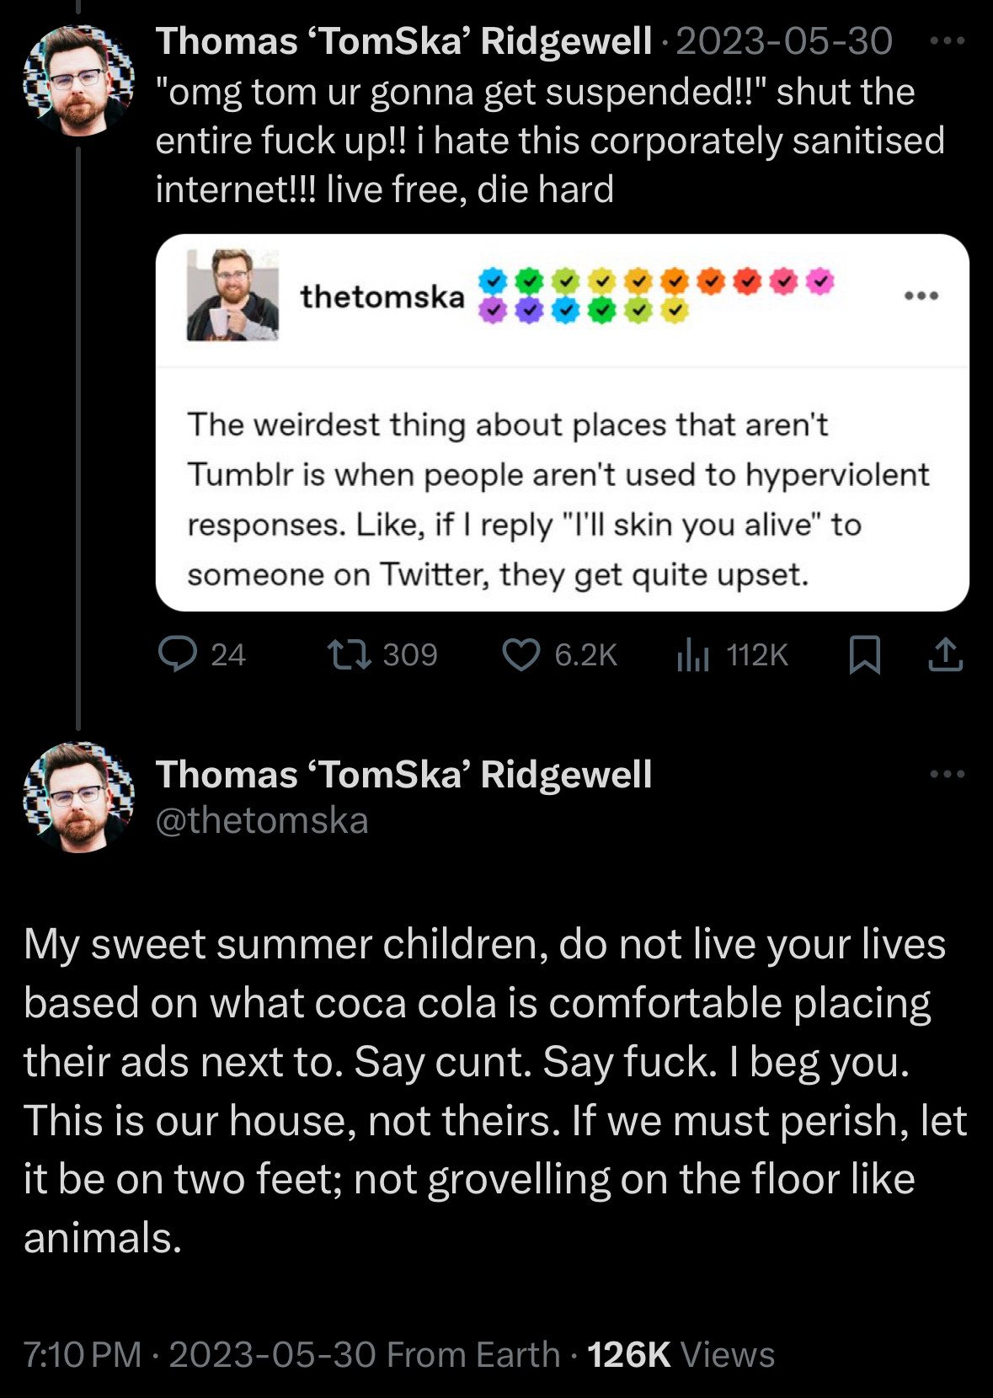Click the author name on the main tweet
This screenshot has width=993, height=1398.
pos(403,775)
